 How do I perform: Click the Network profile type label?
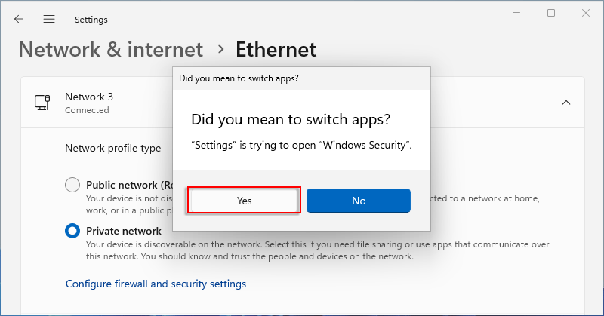tap(112, 148)
